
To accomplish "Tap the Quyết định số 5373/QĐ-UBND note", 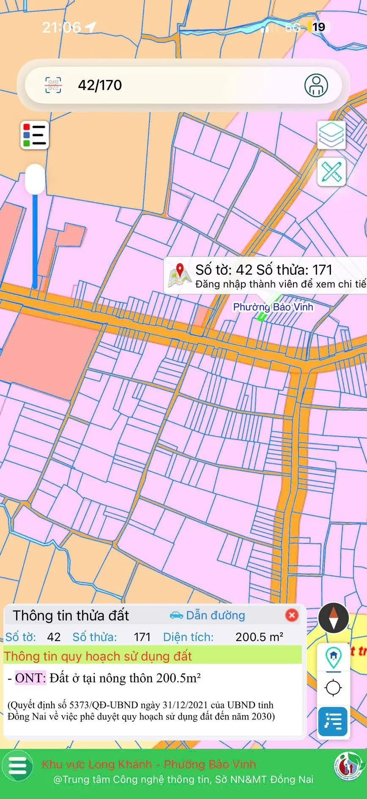I will pos(141,711).
